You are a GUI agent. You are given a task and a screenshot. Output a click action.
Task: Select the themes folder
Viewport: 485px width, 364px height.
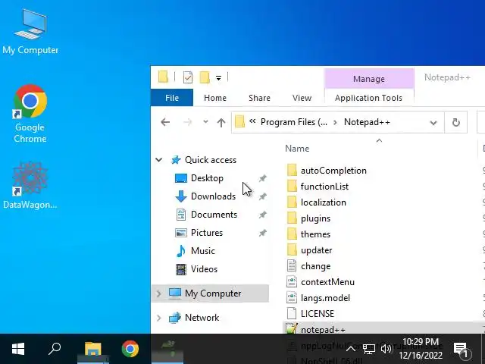[315, 234]
